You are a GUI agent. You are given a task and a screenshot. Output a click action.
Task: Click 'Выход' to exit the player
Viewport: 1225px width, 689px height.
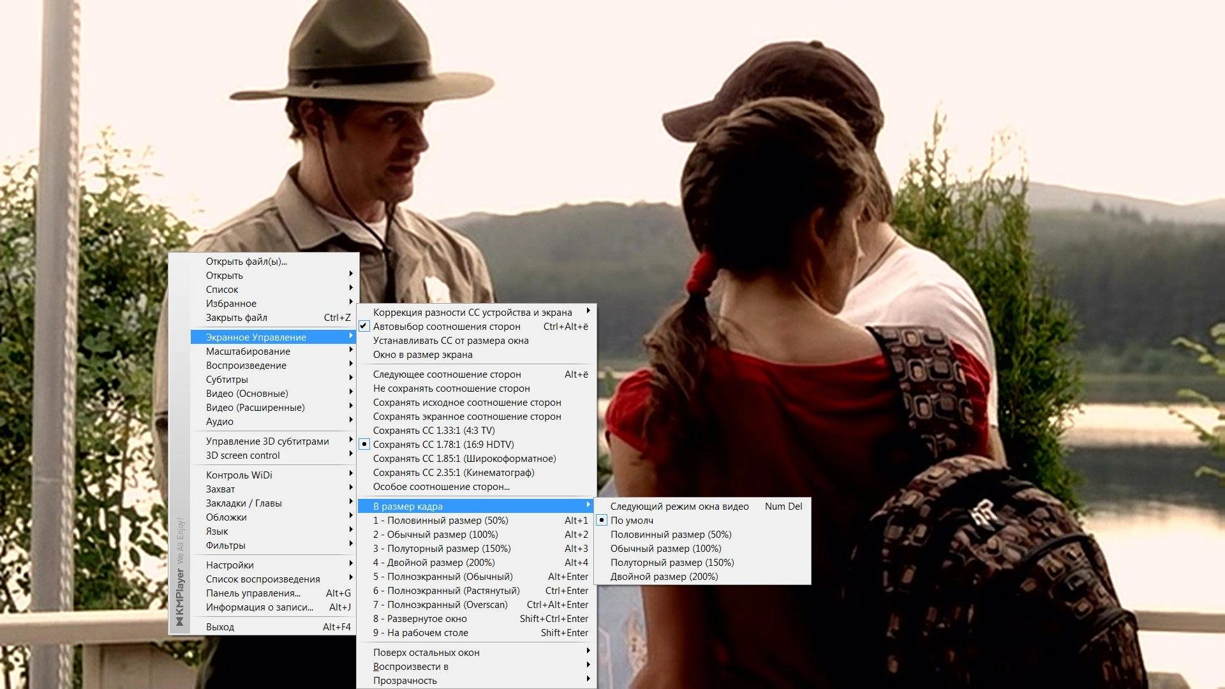pyautogui.click(x=273, y=626)
